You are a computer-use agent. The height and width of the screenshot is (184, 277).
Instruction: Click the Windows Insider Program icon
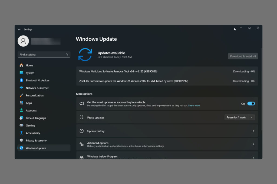point(81,157)
